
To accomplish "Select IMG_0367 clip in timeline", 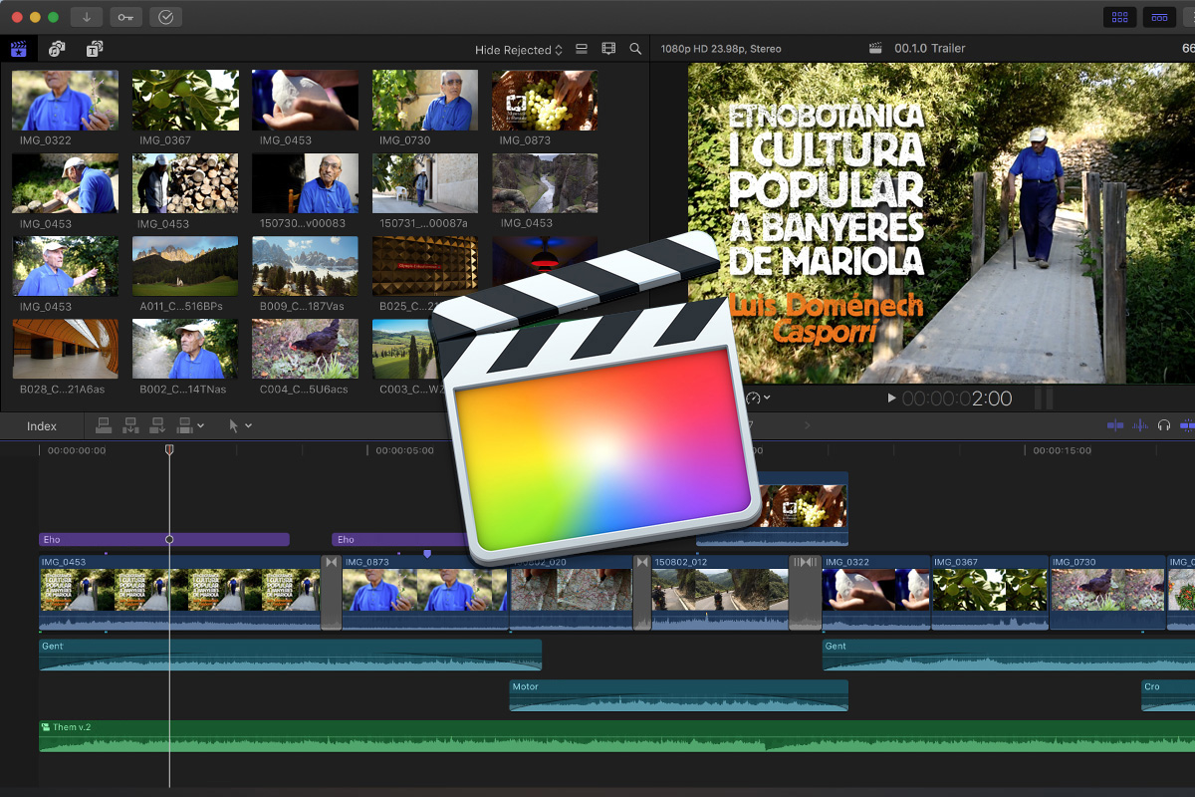I will coord(990,593).
